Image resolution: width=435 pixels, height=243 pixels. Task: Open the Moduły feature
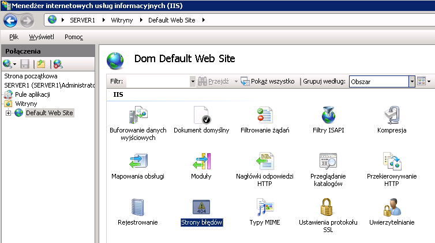coord(201,166)
